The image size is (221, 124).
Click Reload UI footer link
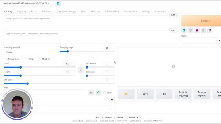pyautogui.click(x=133, y=118)
